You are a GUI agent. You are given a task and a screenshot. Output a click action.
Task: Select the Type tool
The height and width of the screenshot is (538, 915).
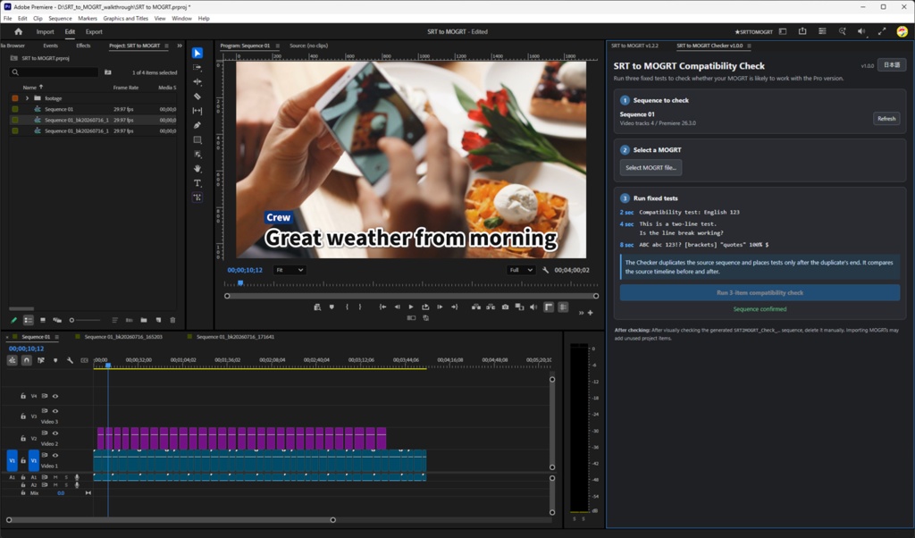point(197,183)
